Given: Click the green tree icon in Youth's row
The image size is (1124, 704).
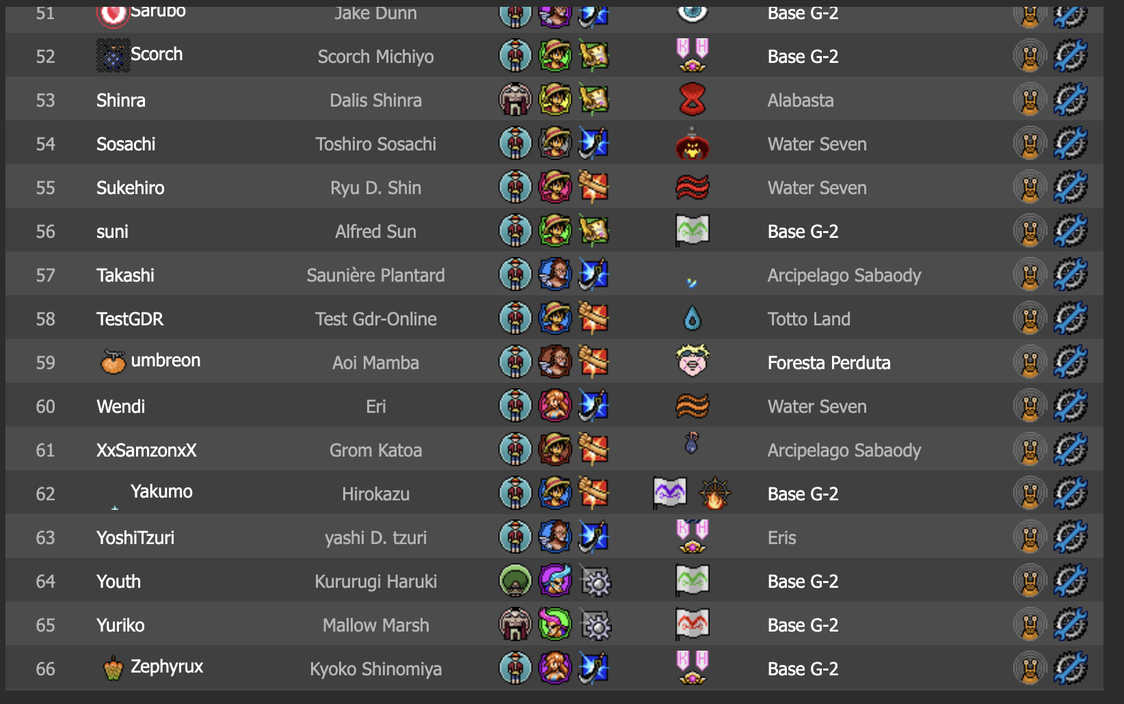Looking at the screenshot, I should (x=516, y=581).
